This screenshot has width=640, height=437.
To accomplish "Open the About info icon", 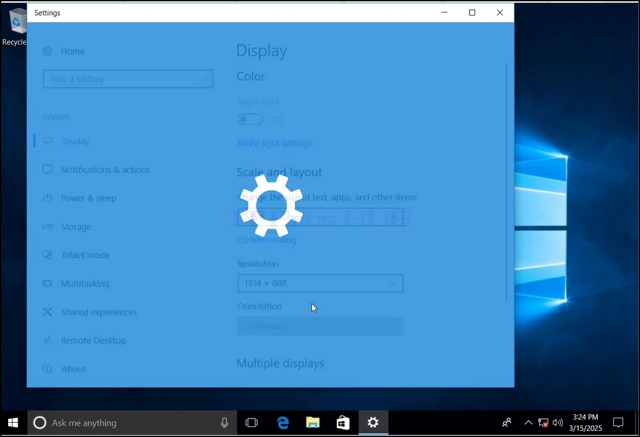I will tap(47, 369).
